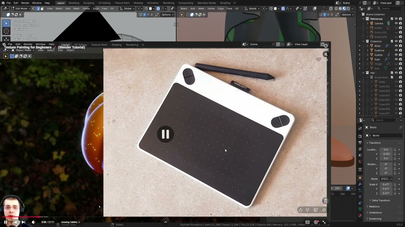Pin the Boots properties panel
The width and height of the screenshot is (405, 227).
[x=401, y=127]
